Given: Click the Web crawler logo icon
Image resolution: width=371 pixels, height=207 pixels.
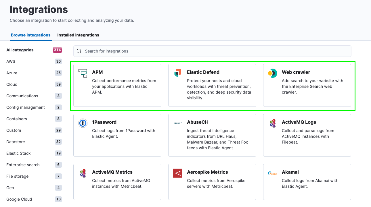Looking at the screenshot, I should (273, 73).
